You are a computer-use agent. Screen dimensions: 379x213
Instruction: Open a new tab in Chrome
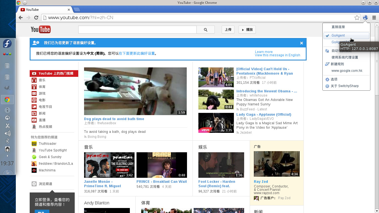(77, 9)
